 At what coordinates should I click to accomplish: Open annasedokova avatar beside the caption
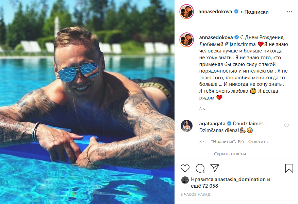tap(186, 40)
